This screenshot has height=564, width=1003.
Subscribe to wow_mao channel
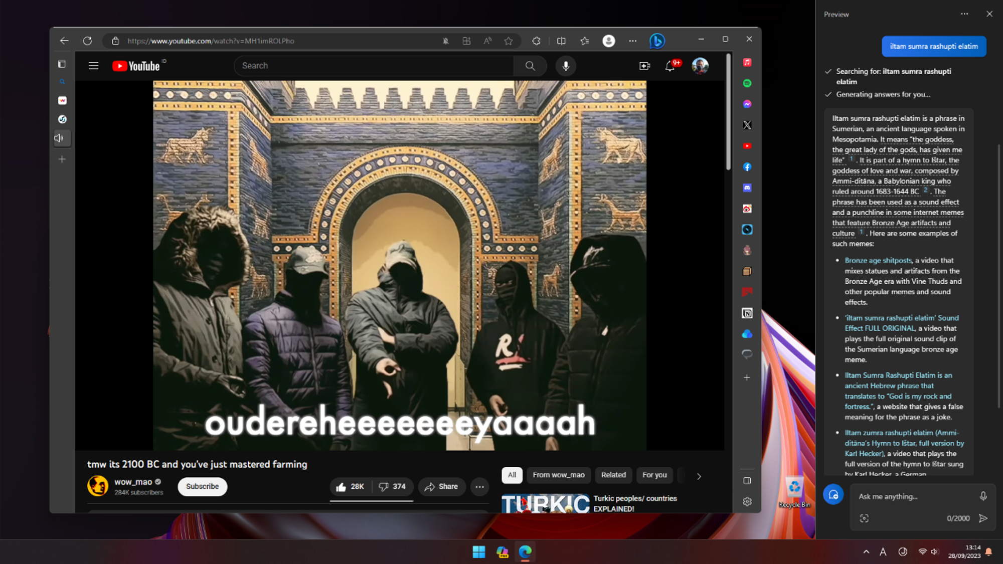[203, 487]
